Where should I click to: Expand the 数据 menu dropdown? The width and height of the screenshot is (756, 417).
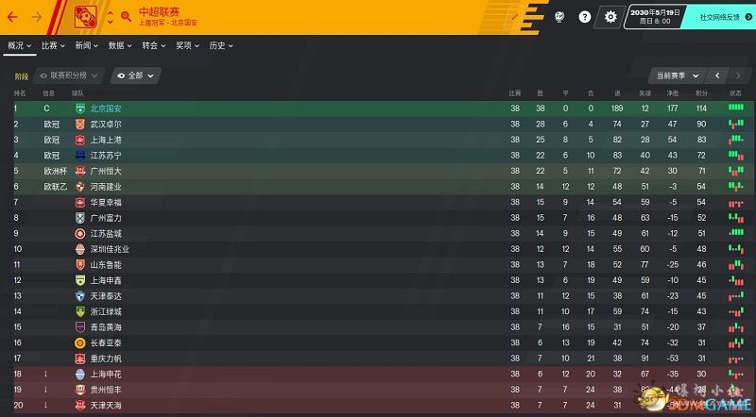(x=119, y=45)
